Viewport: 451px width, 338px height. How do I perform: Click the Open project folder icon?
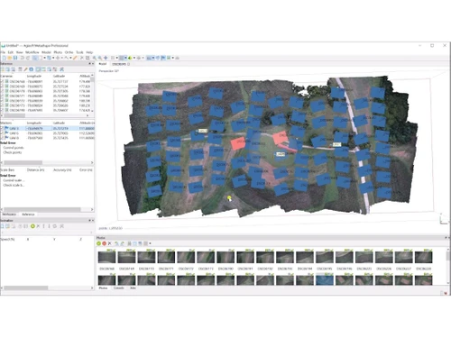click(10, 58)
